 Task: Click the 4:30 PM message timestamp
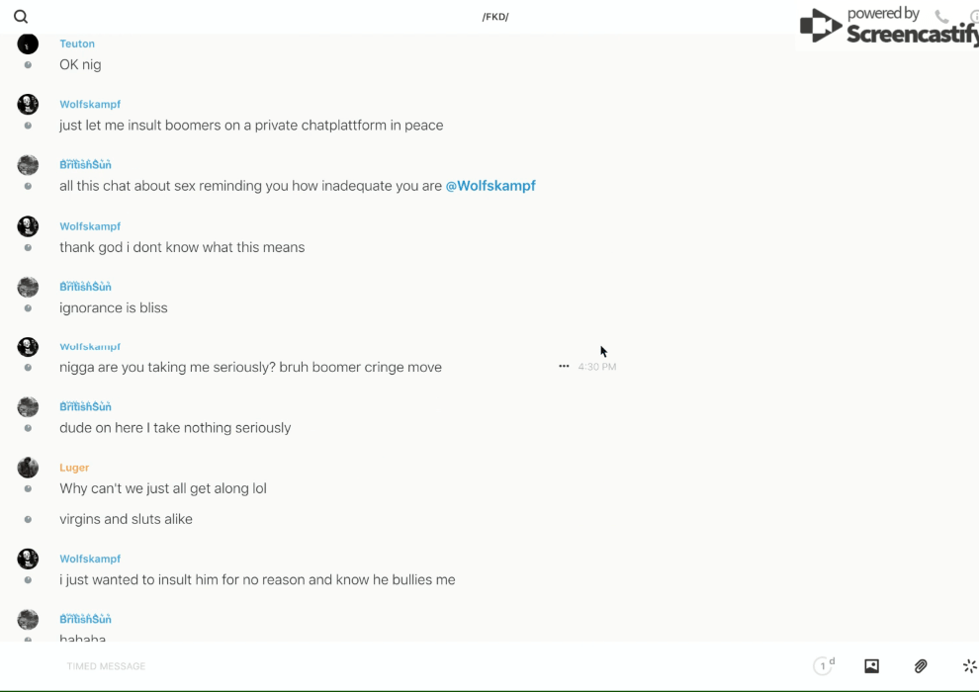pyautogui.click(x=597, y=367)
